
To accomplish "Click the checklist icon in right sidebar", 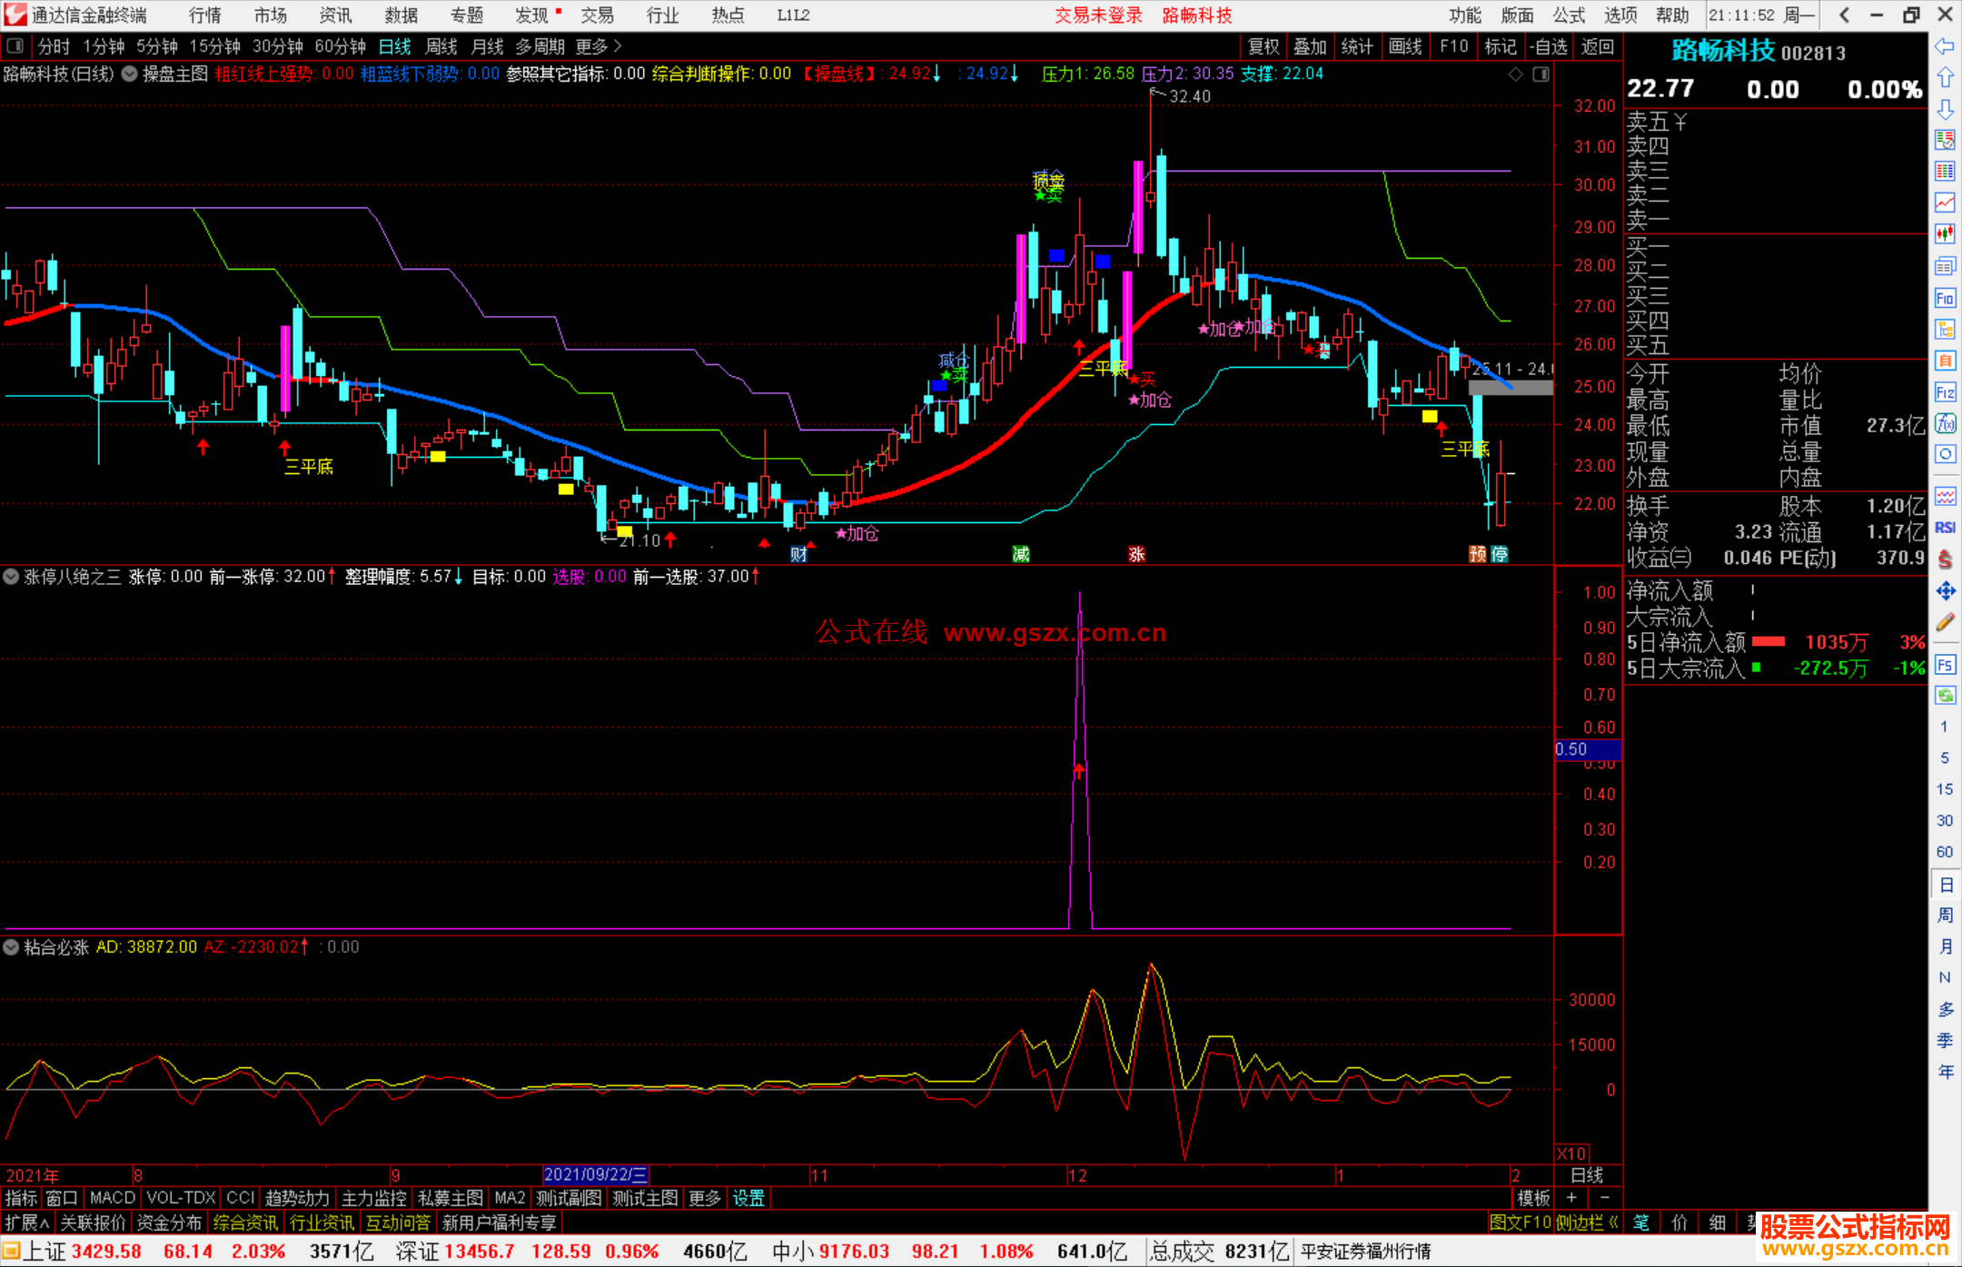I will pos(1945,140).
